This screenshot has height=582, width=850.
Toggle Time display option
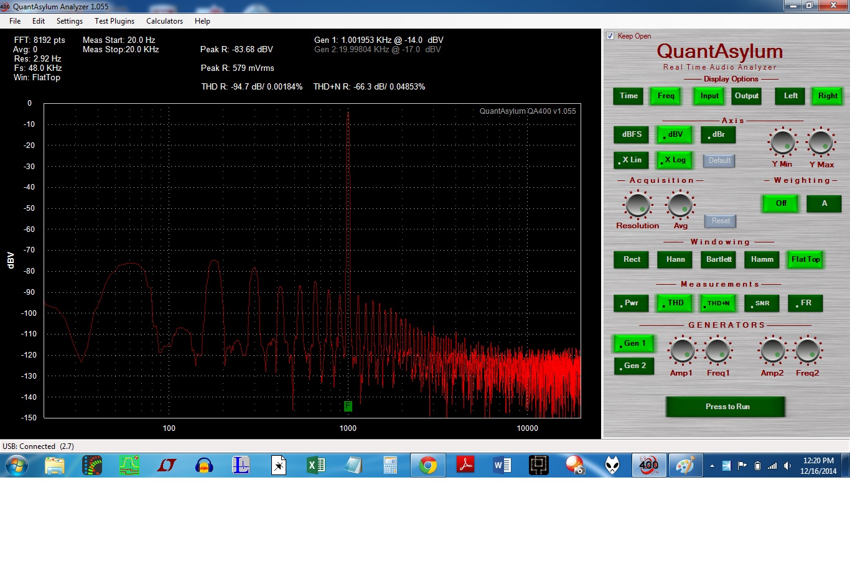coord(628,96)
